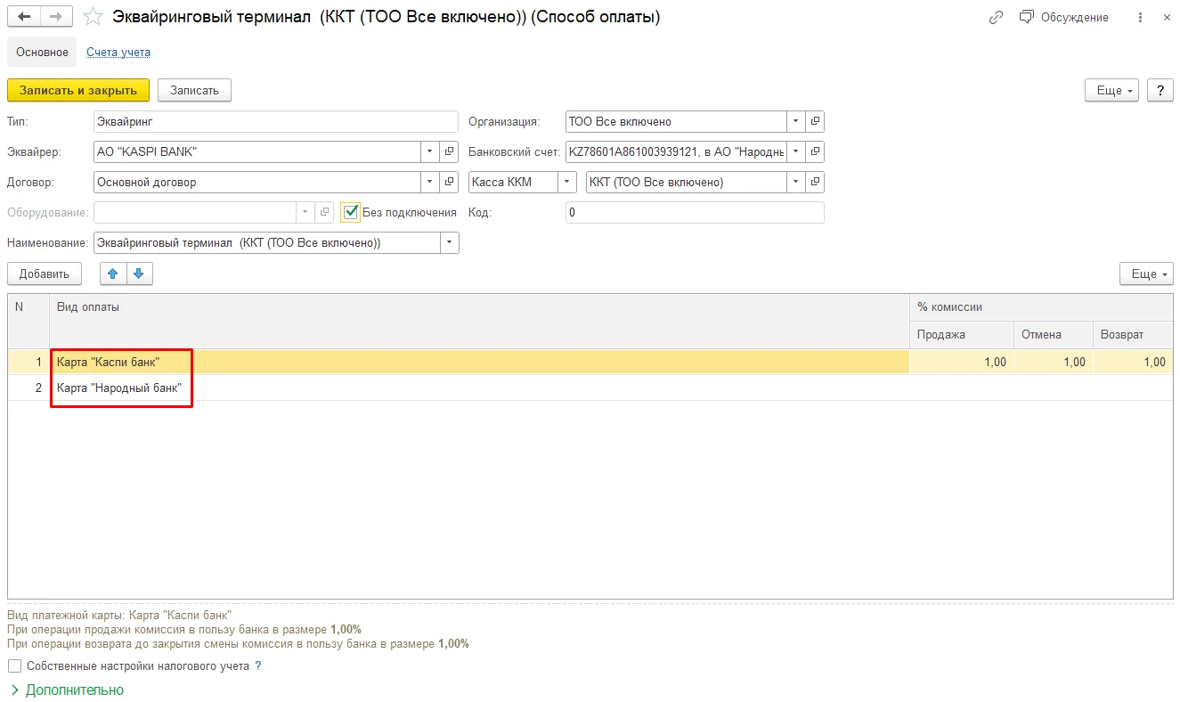
Task: Click the Код input field
Action: pos(695,213)
